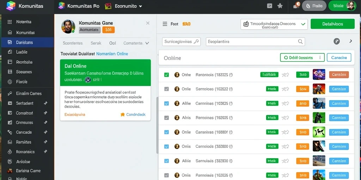Toggle the blue checkbox in the Camninas row
Viewport: 361px width, 180px height.
pos(166,103)
